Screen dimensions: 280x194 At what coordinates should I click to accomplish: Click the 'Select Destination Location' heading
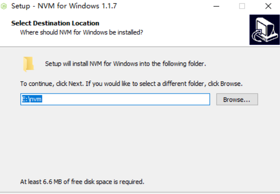55,23
